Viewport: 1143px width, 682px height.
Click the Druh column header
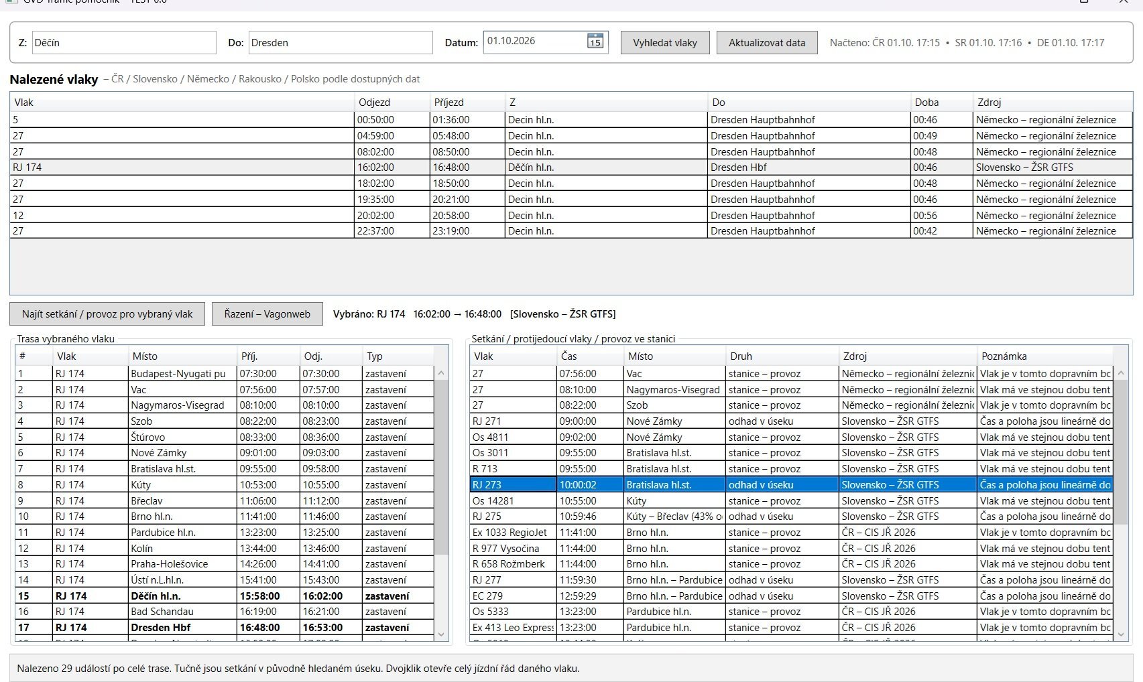pos(782,356)
